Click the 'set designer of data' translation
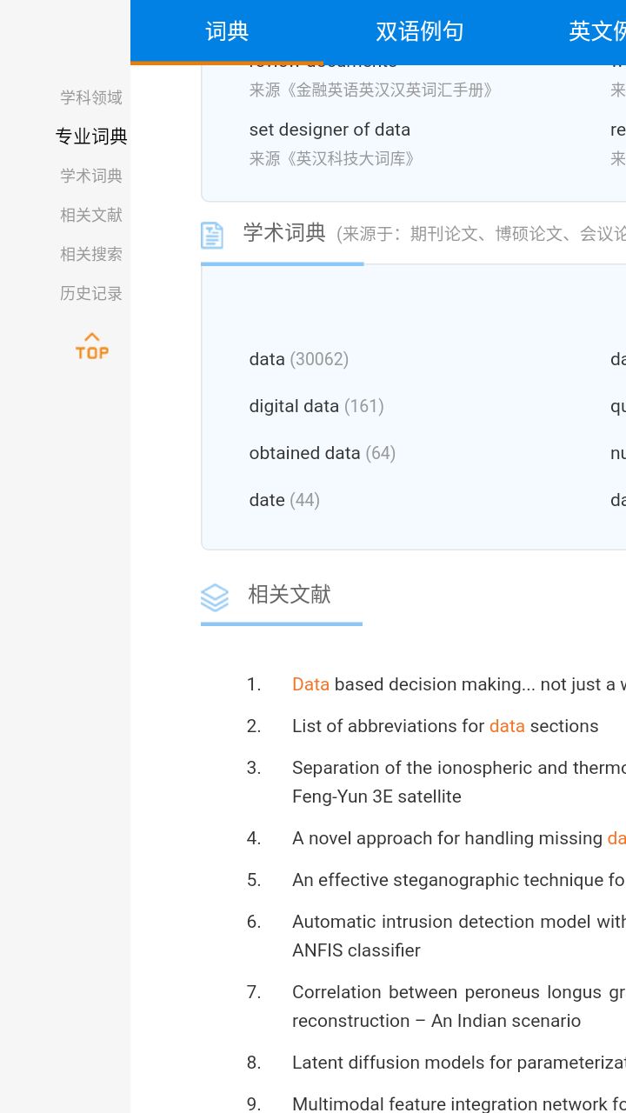 tap(330, 130)
